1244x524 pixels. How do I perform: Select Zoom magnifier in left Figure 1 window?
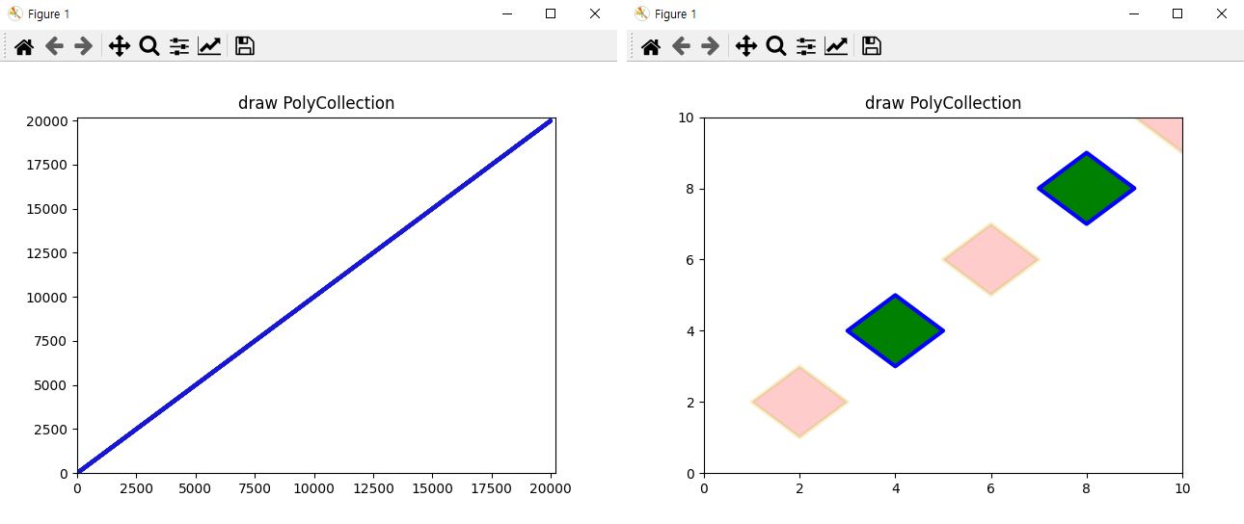(x=149, y=46)
